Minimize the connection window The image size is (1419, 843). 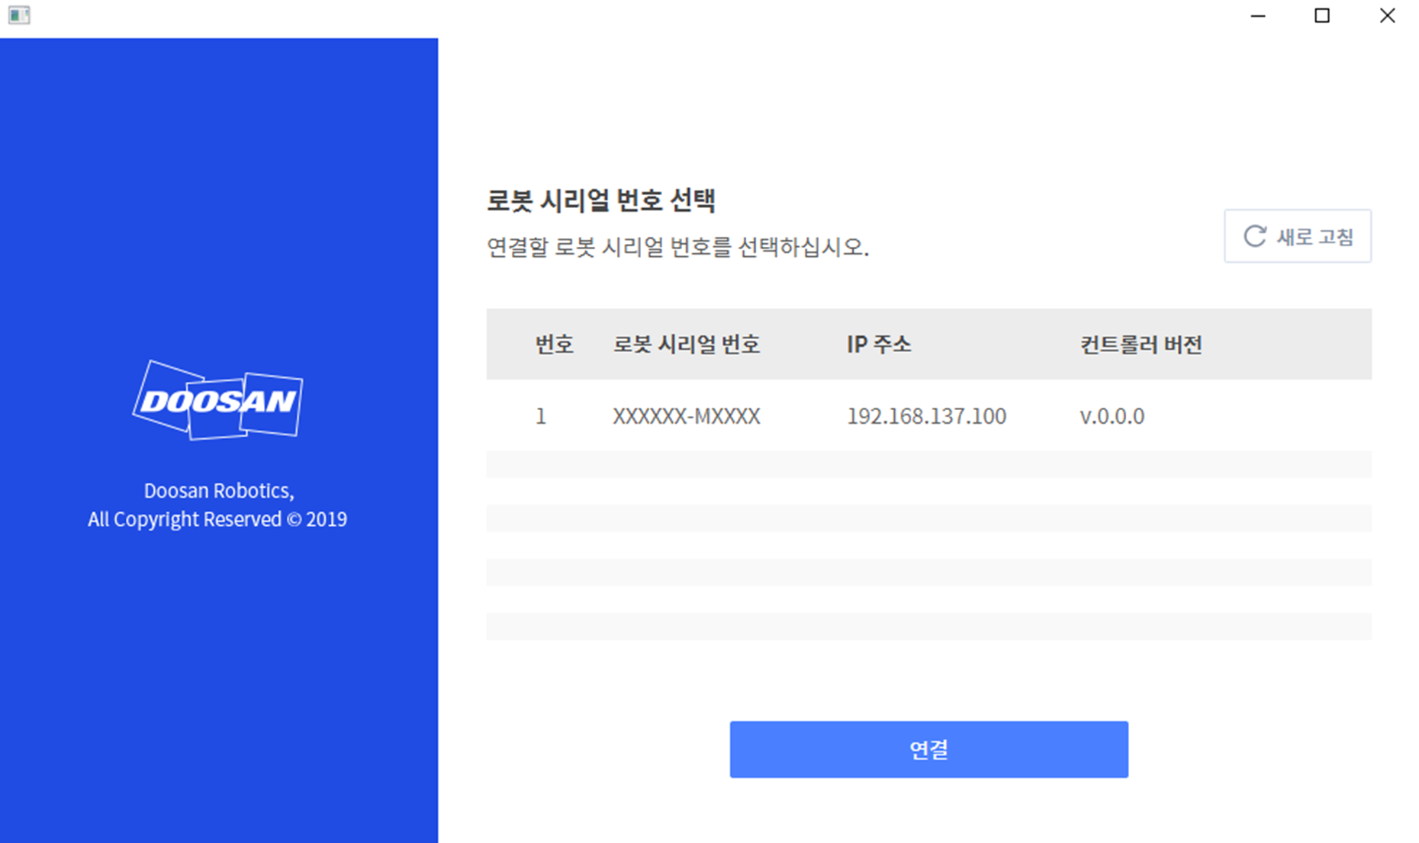click(x=1257, y=15)
